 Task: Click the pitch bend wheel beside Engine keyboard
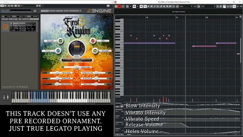4,97
